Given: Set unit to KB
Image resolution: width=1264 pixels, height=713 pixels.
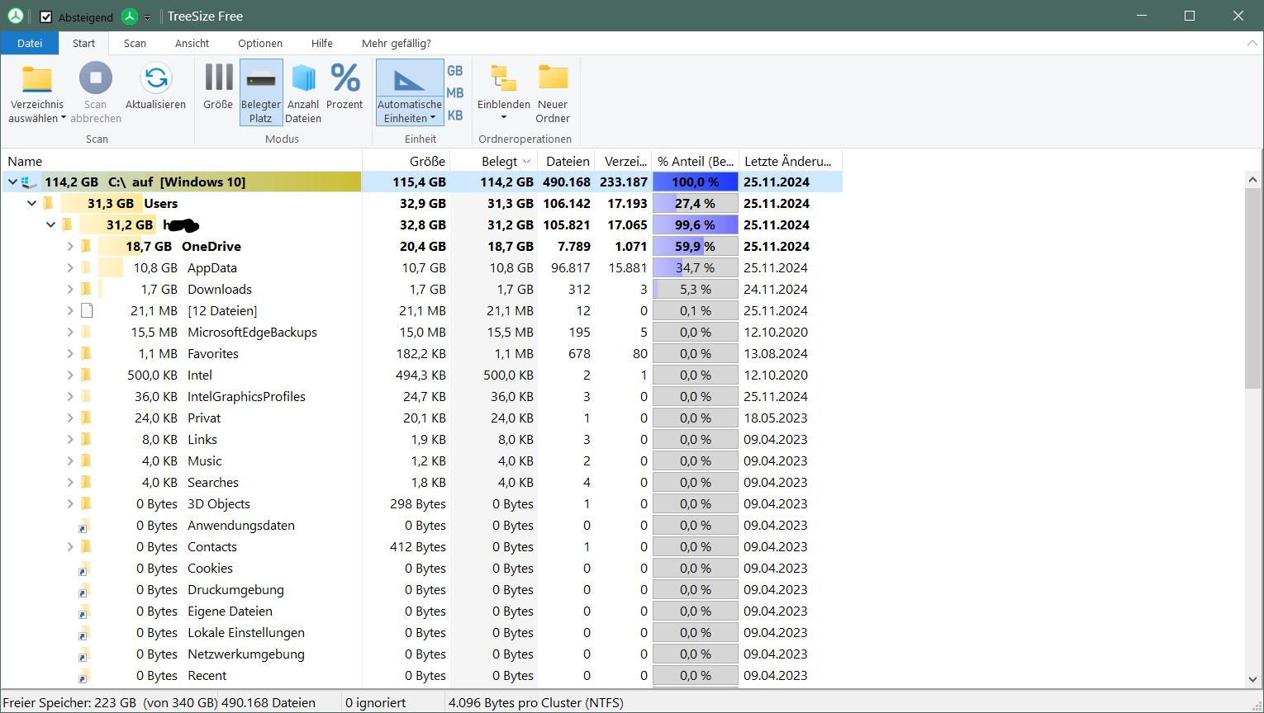Looking at the screenshot, I should 455,116.
